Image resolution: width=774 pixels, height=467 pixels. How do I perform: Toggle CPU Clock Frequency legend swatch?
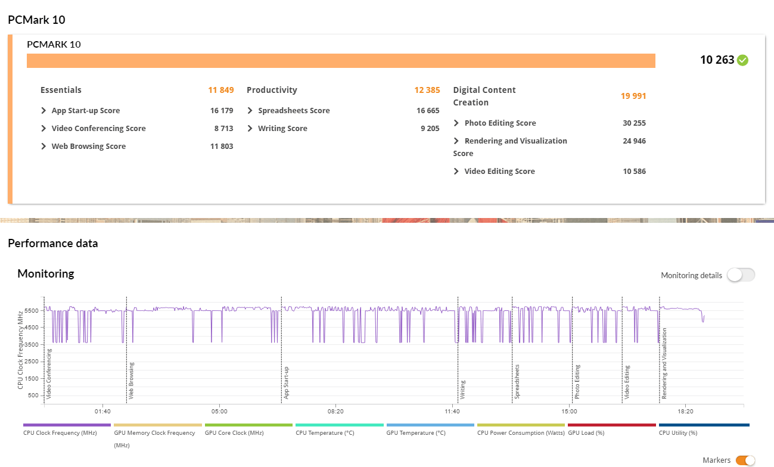[x=67, y=425]
